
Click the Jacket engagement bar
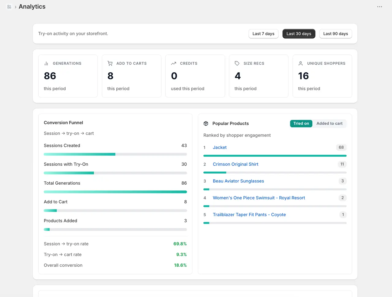pyautogui.click(x=275, y=156)
